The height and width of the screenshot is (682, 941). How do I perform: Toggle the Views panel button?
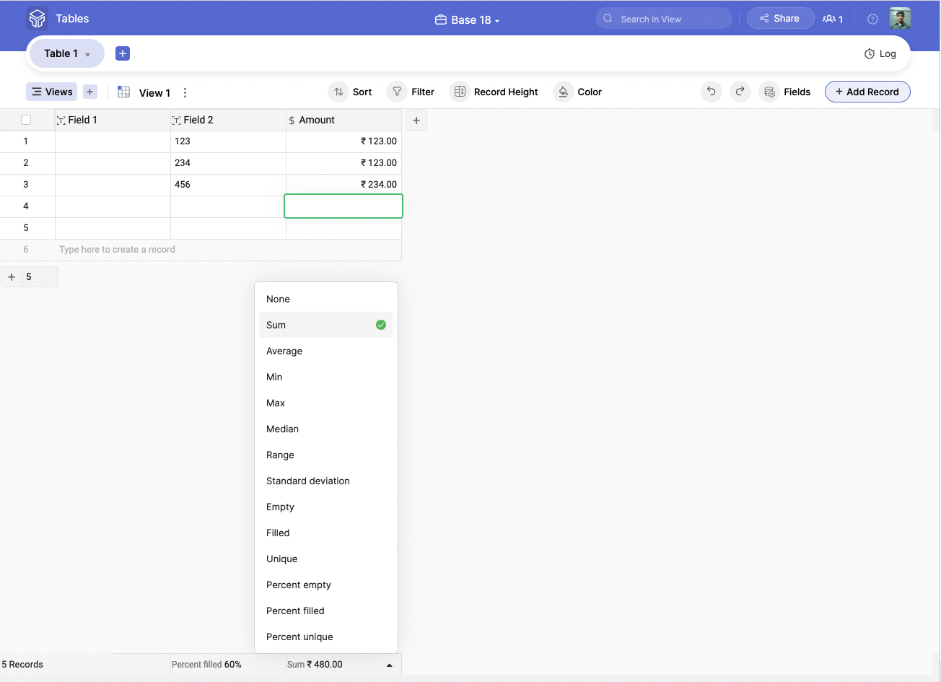52,92
